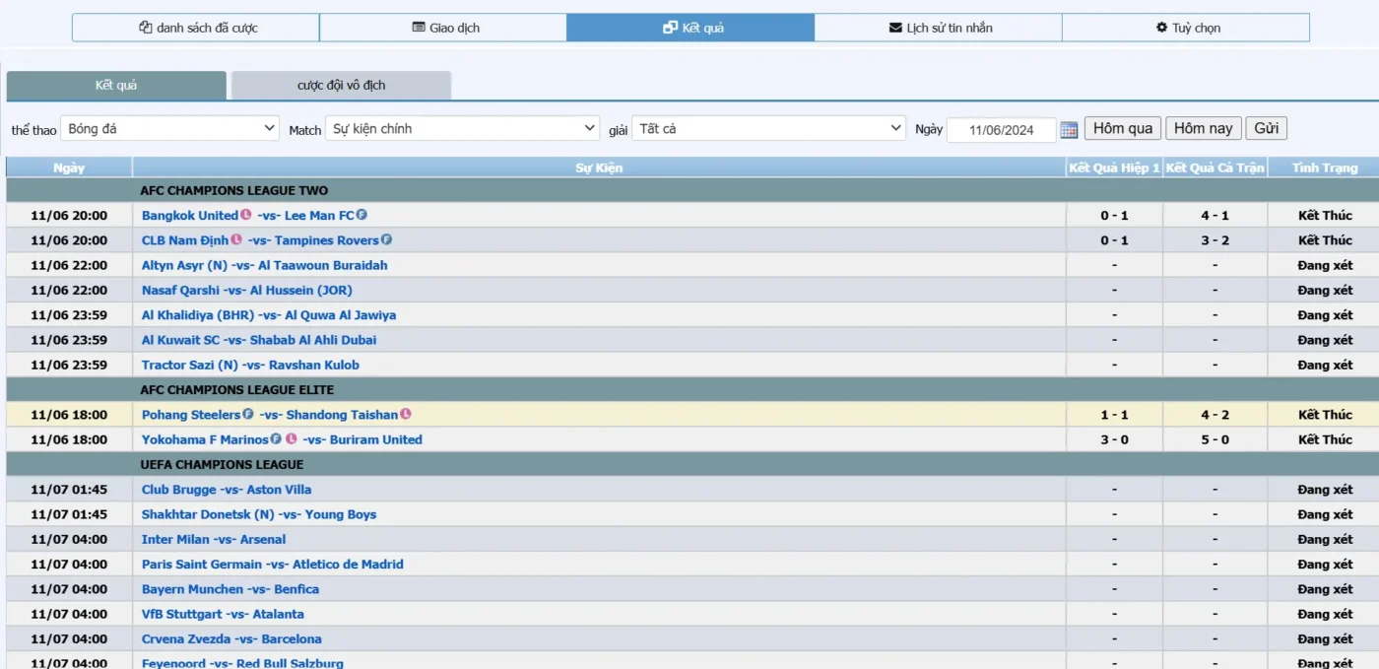Screen dimensions: 1379x669
Task: Click the F icon beside Yokohama F Marinos
Action: coord(277,439)
